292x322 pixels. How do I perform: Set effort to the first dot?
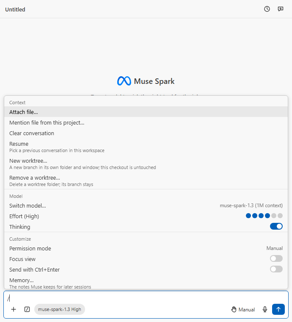[248, 216]
